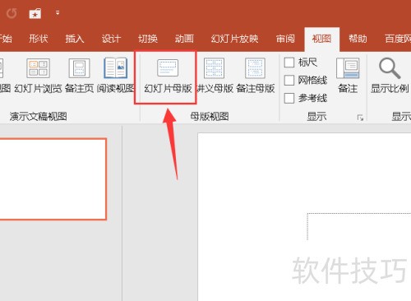Viewport: 411px width, 301px height.
Task: Click the starred folder icon in quick access toolbar
Action: (x=35, y=13)
